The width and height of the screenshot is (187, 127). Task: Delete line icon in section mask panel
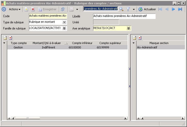(140, 38)
